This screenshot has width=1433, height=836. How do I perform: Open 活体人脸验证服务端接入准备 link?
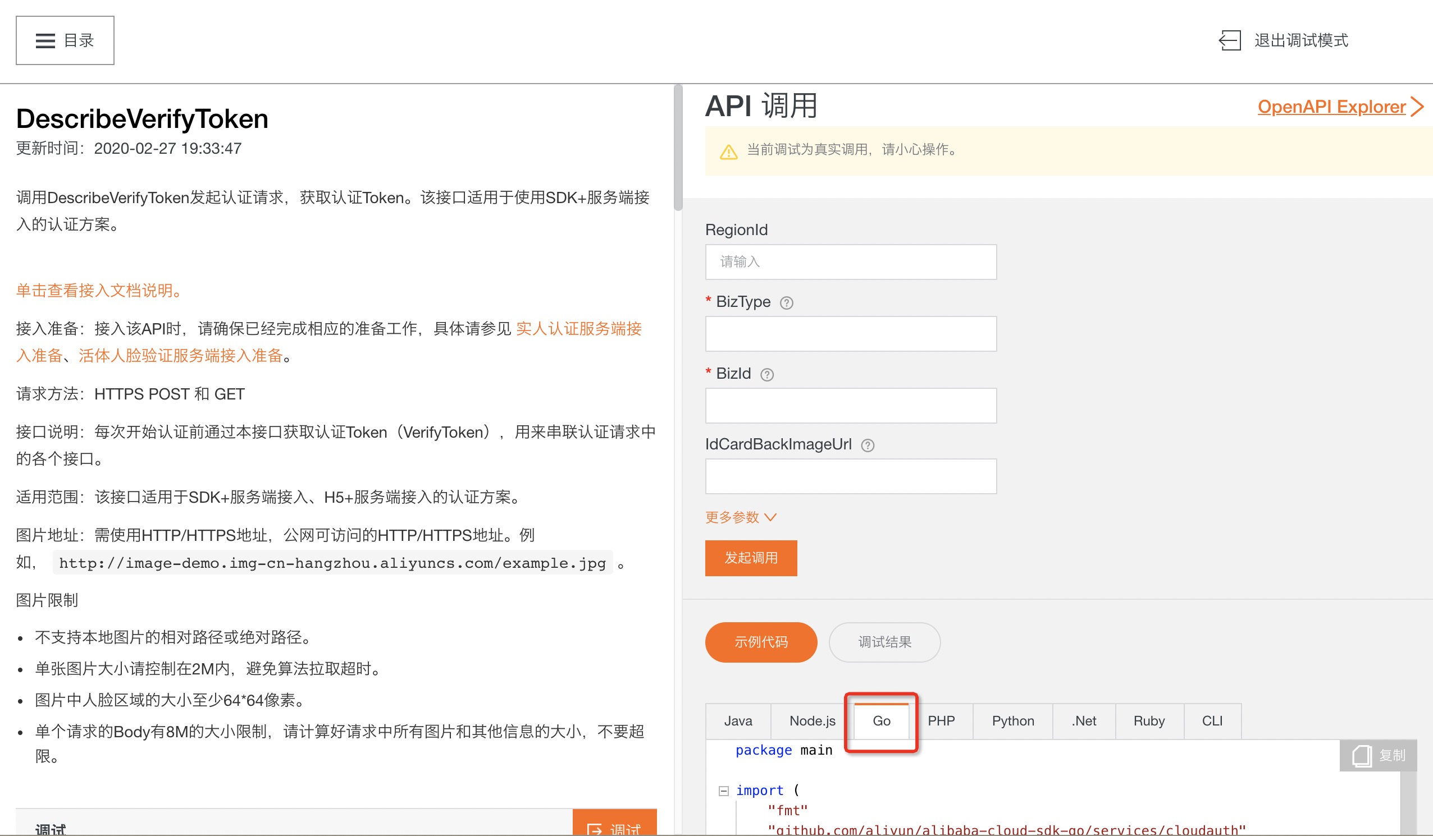click(181, 356)
